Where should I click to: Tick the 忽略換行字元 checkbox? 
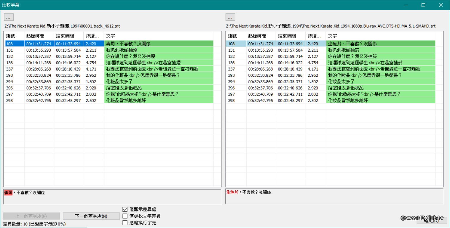click(125, 223)
